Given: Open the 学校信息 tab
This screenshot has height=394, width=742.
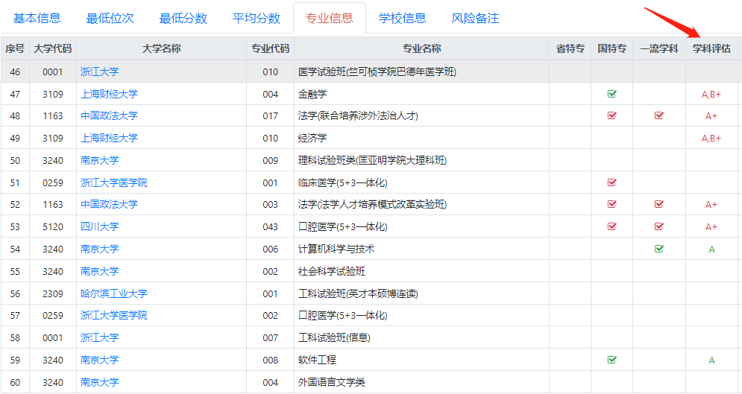Looking at the screenshot, I should click(x=402, y=19).
